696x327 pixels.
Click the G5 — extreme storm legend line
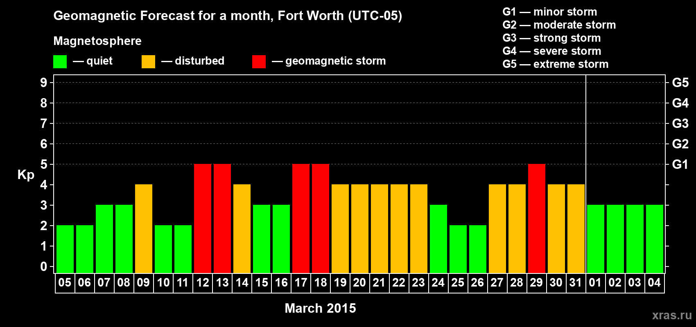[556, 64]
